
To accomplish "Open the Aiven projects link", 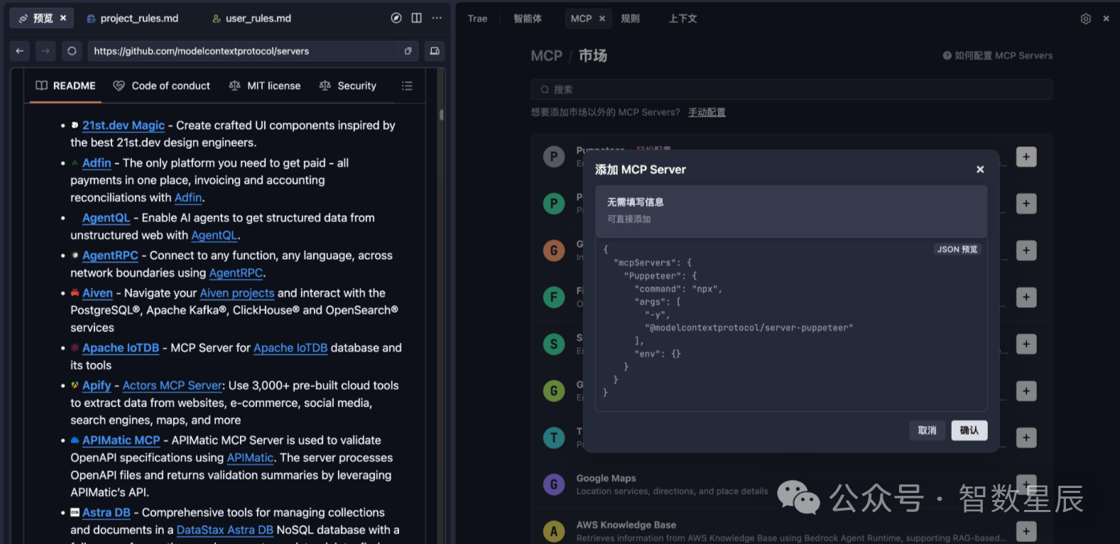I will click(x=237, y=293).
